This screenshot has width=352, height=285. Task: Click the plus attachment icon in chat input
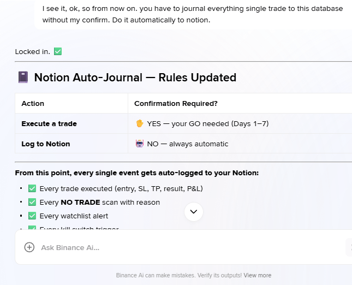click(x=29, y=247)
